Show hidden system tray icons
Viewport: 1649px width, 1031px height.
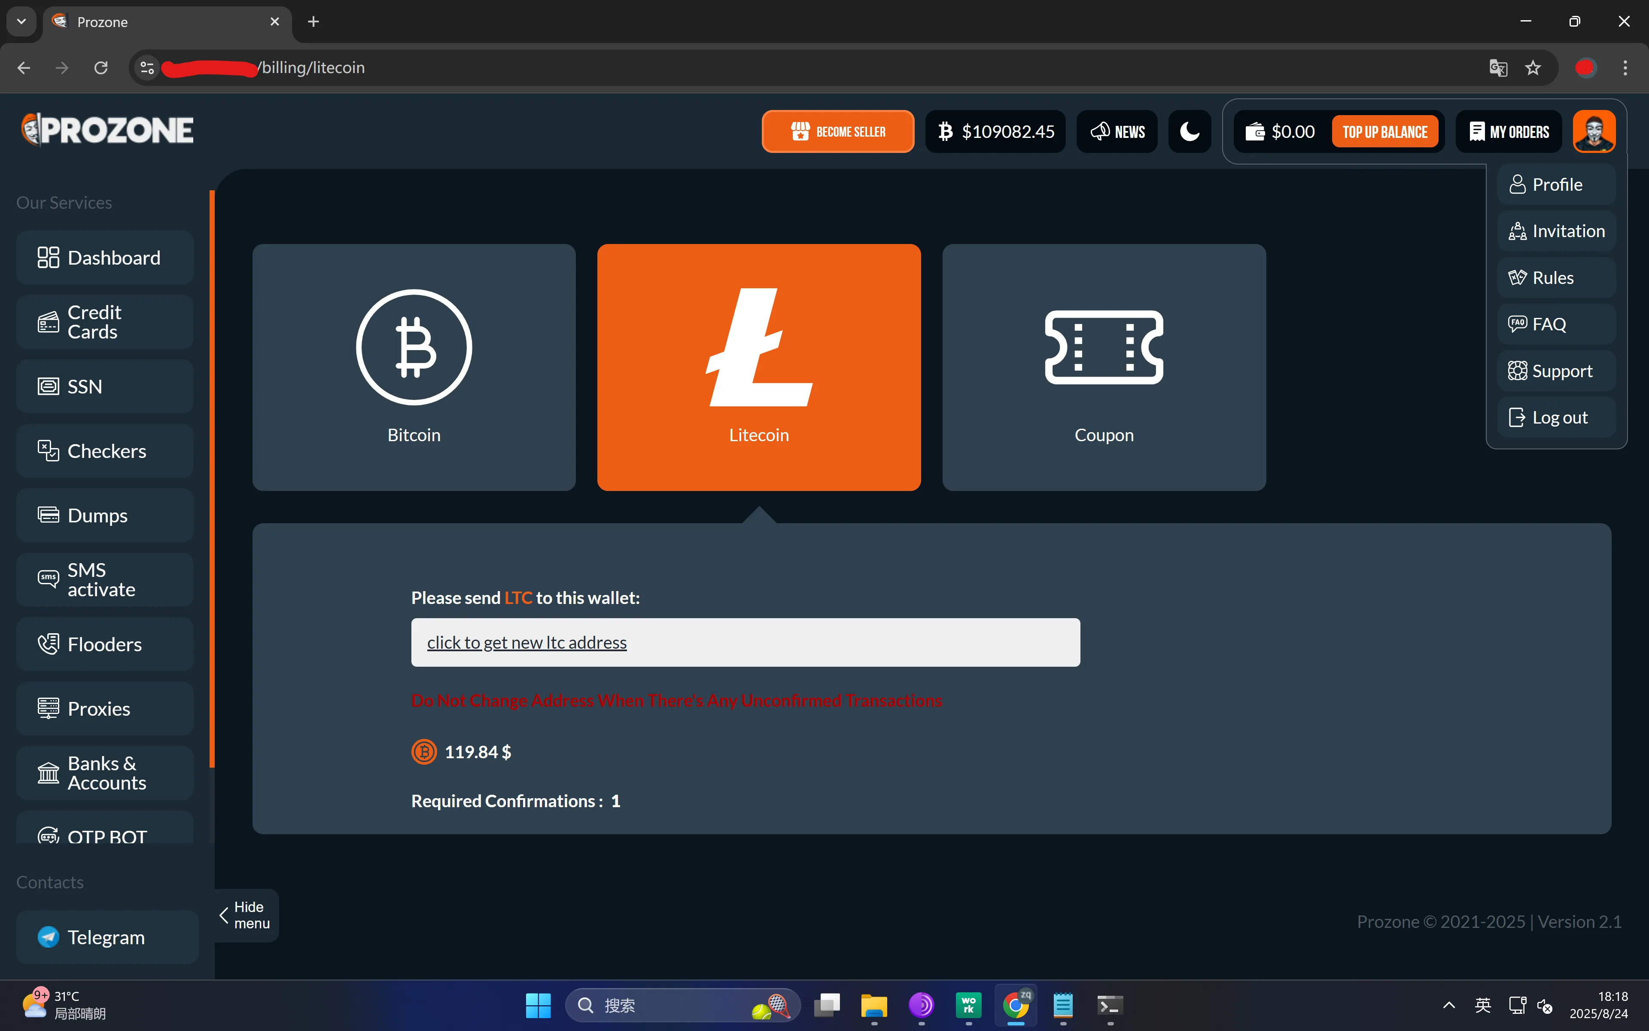(x=1449, y=1005)
